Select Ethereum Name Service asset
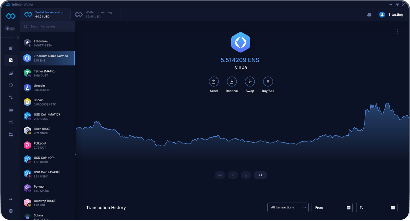This screenshot has height=221, width=410. (47, 58)
